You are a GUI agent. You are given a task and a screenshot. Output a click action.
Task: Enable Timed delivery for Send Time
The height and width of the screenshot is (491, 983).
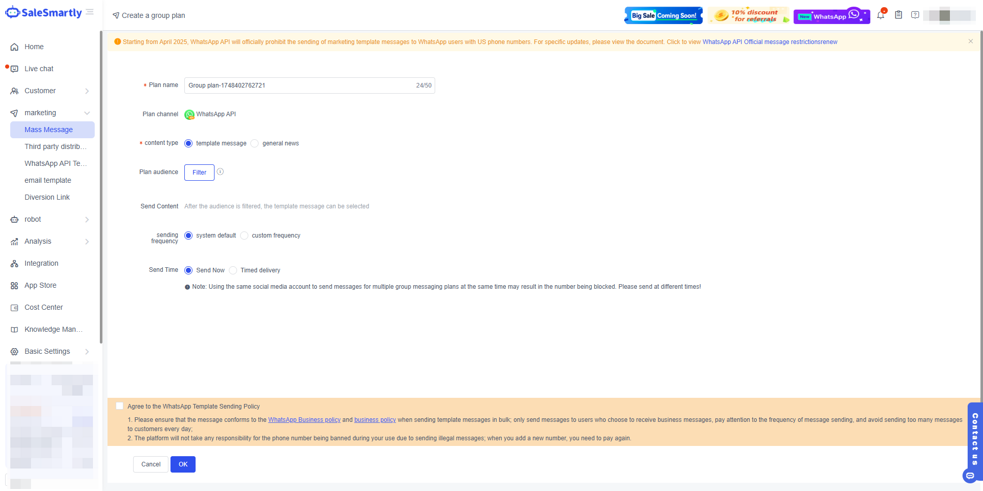coord(233,270)
